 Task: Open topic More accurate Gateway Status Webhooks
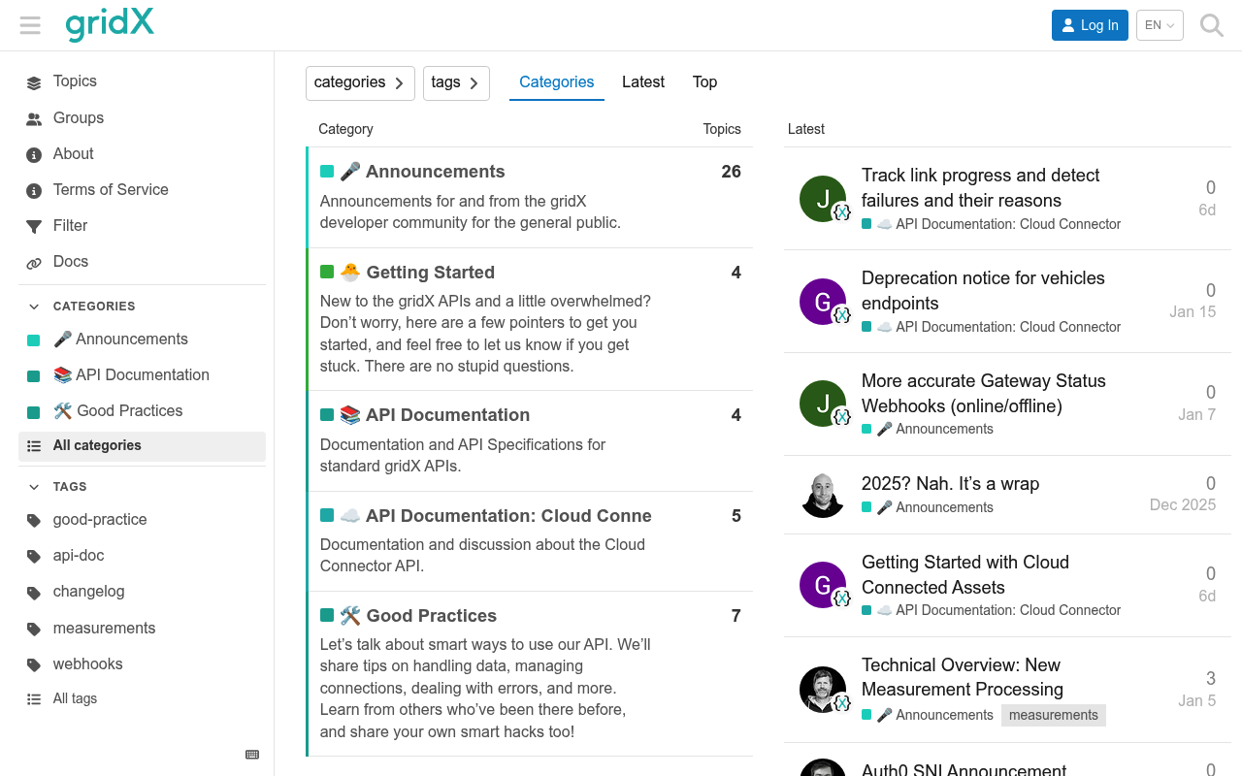(984, 394)
